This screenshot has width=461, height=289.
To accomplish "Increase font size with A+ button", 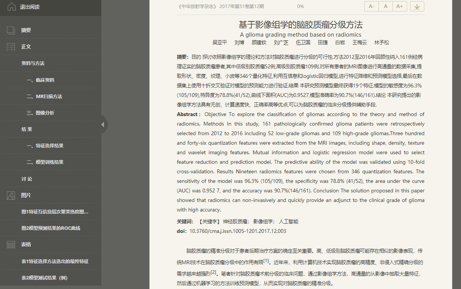I will tap(399, 6).
